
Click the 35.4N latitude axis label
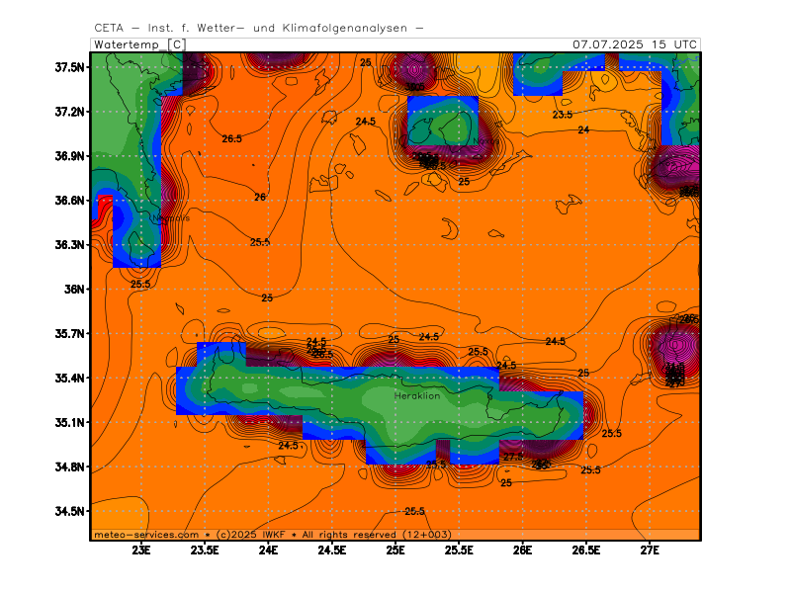pyautogui.click(x=69, y=378)
